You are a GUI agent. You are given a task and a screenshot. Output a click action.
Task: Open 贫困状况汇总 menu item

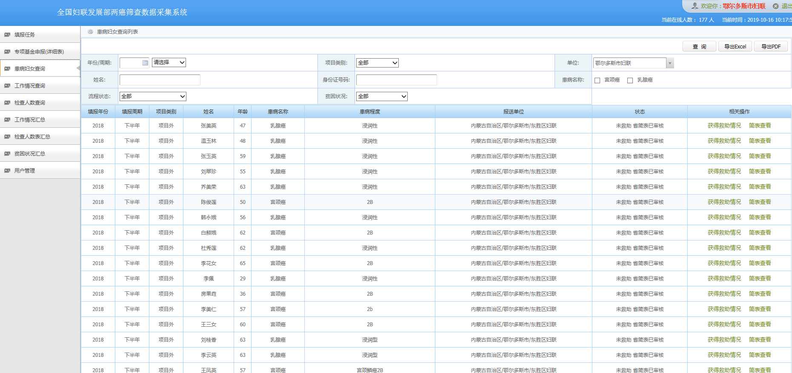(x=40, y=154)
